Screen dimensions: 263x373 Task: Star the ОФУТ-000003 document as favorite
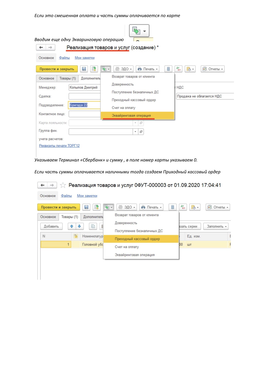pyautogui.click(x=63, y=185)
